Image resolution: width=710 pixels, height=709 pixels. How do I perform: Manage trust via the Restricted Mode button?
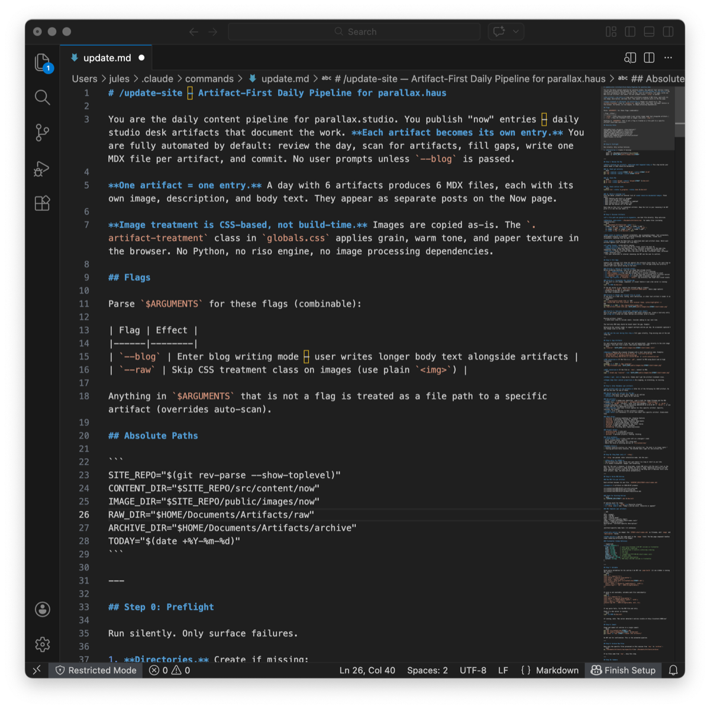tap(95, 670)
